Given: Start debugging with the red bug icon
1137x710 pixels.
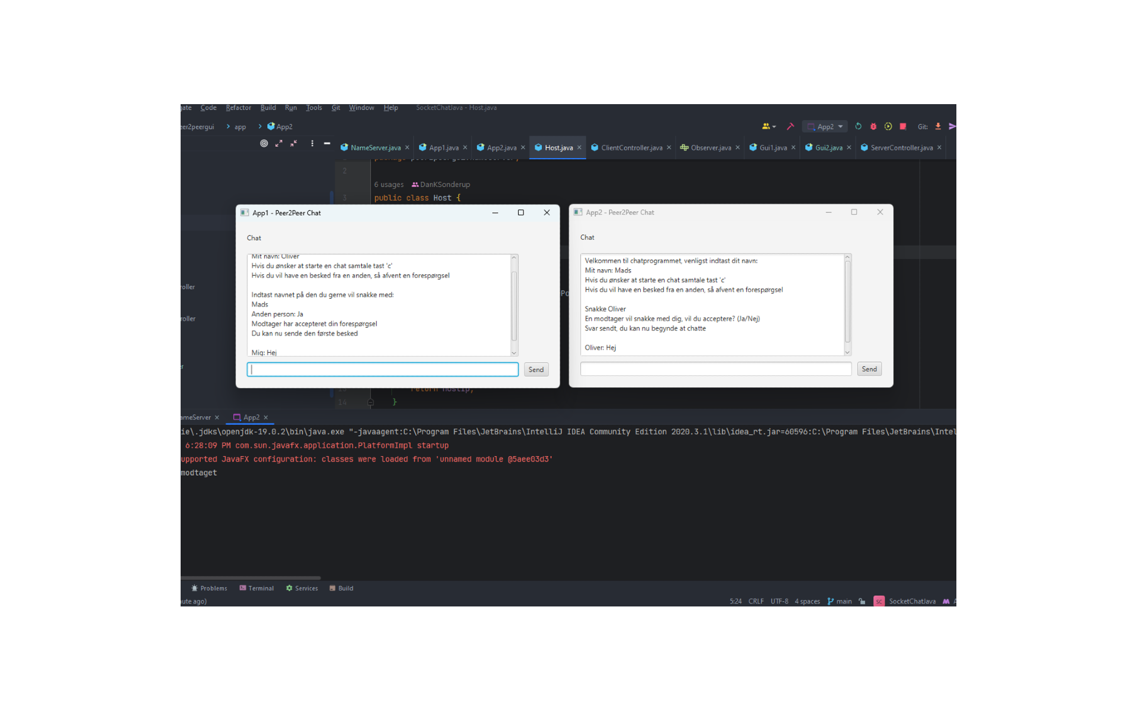Looking at the screenshot, I should (873, 127).
